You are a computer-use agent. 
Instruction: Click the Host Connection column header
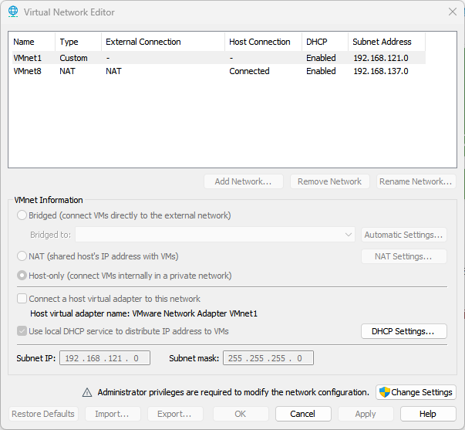point(263,42)
